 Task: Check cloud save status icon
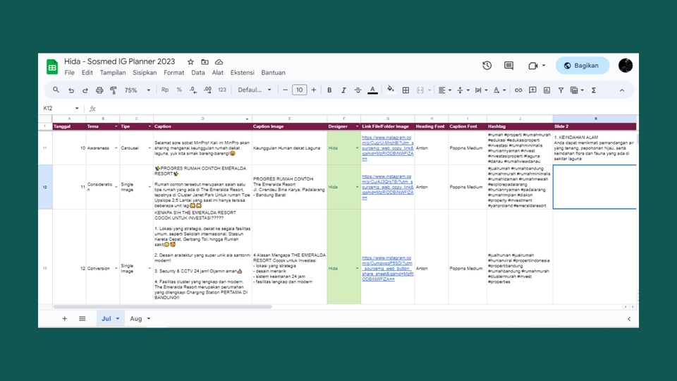(x=219, y=62)
